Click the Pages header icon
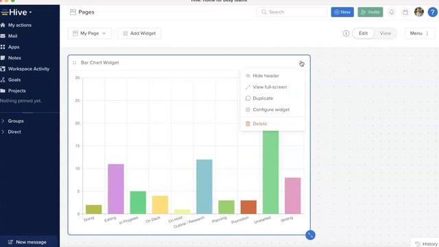 (x=73, y=12)
